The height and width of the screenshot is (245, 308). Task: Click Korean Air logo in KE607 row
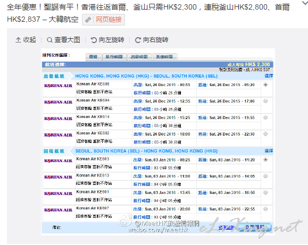59,210
